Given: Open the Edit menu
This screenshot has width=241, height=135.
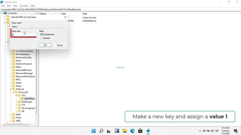Looking at the screenshot, I should tap(9, 6).
